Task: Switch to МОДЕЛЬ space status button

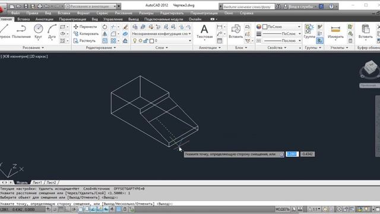Action: 283,209
